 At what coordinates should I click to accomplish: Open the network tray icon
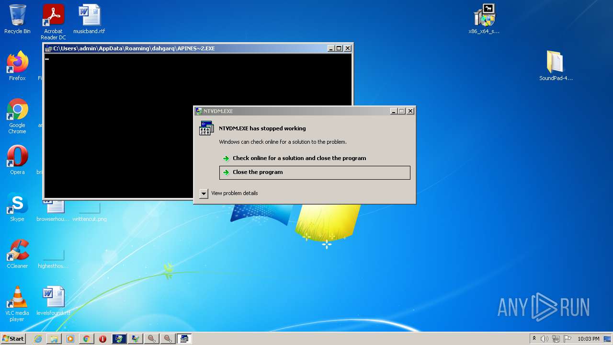tap(556, 339)
